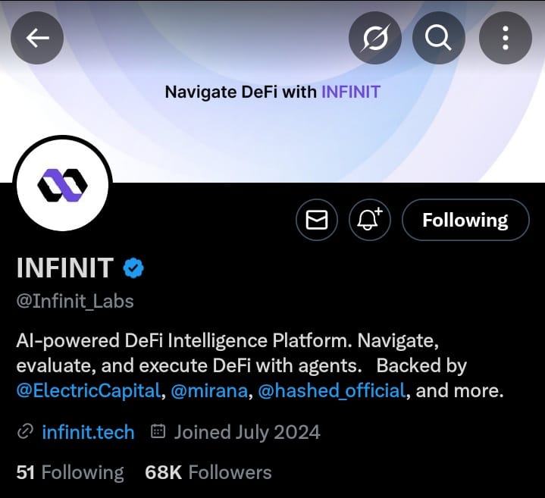Send a direct message via envelope icon

pyautogui.click(x=317, y=220)
